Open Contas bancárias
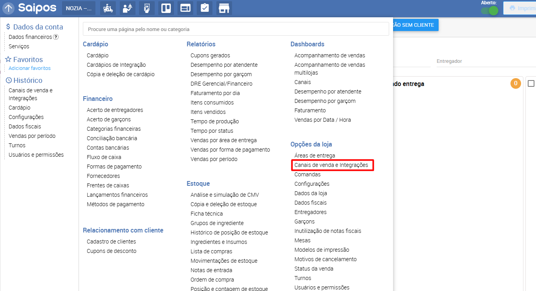 pos(108,148)
